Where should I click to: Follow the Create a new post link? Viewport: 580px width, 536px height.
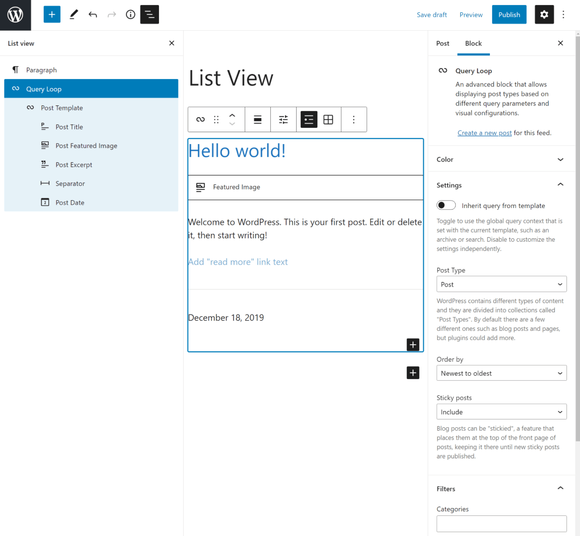click(x=484, y=132)
